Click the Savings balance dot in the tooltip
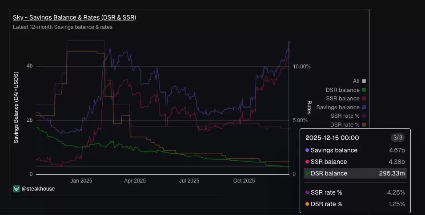 (x=306, y=151)
